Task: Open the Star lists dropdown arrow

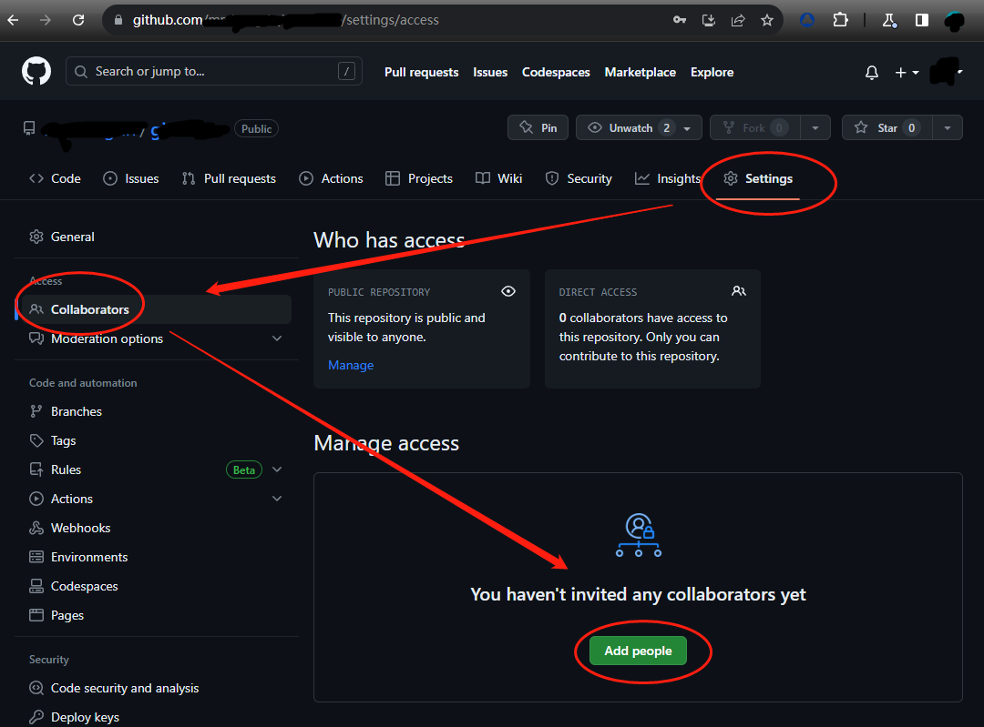Action: click(x=948, y=128)
